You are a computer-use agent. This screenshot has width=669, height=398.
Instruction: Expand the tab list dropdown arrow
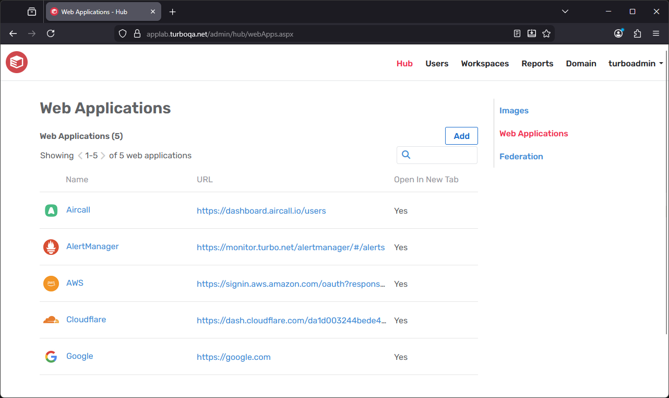(565, 11)
